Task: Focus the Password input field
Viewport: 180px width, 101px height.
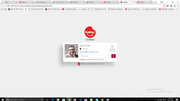Action: tap(96, 56)
